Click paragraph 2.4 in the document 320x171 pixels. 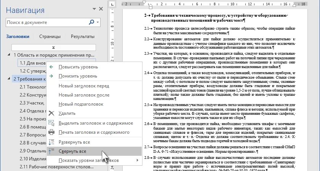[x=220, y=86]
